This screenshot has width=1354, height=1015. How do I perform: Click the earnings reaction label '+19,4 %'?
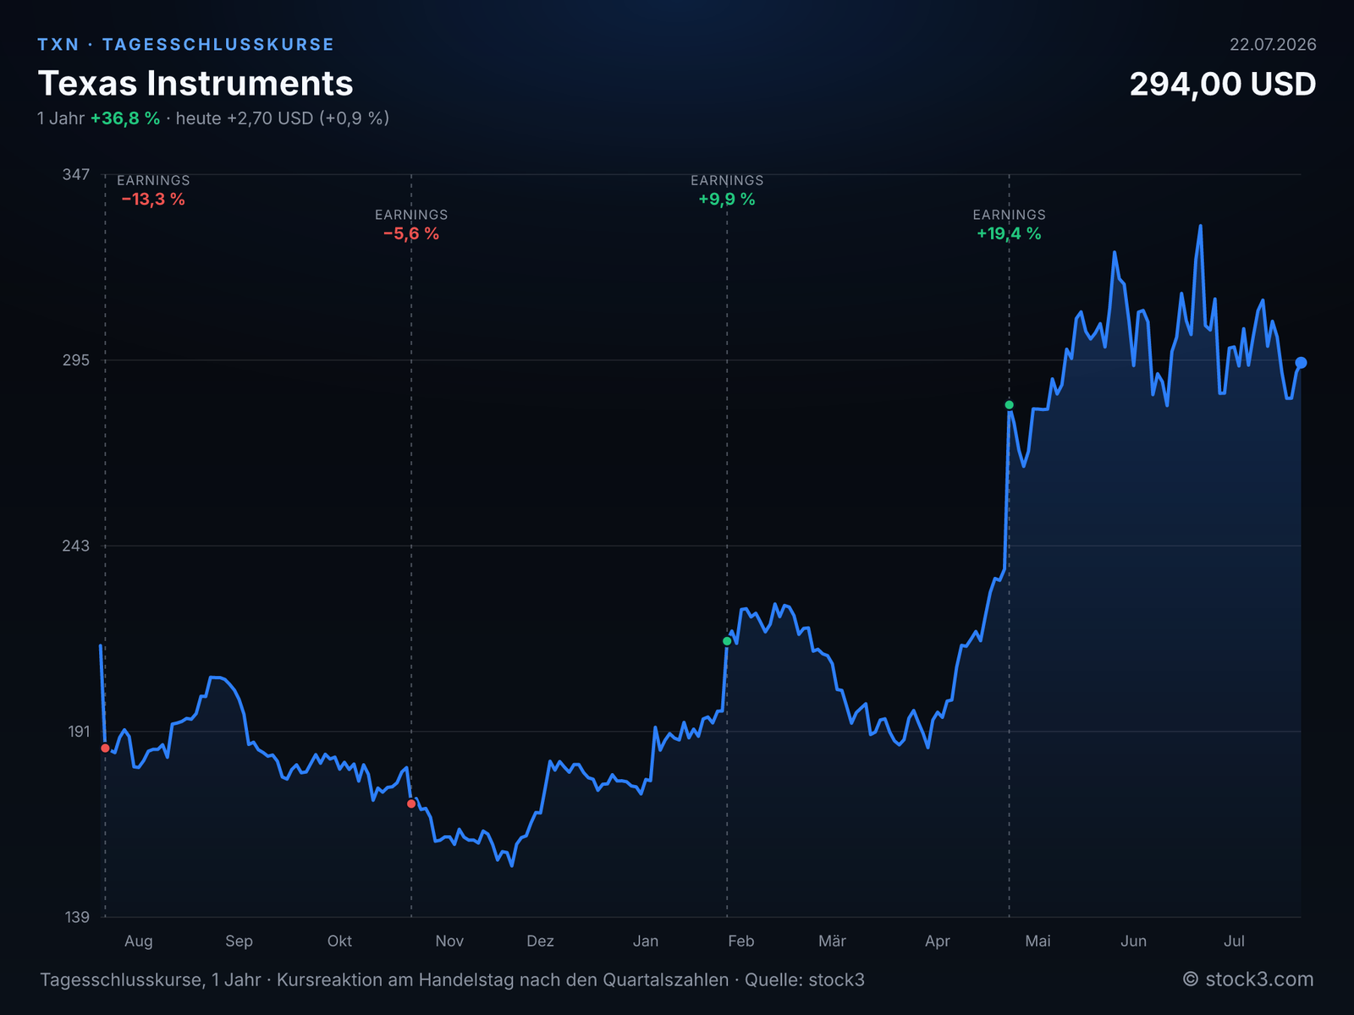click(1009, 234)
